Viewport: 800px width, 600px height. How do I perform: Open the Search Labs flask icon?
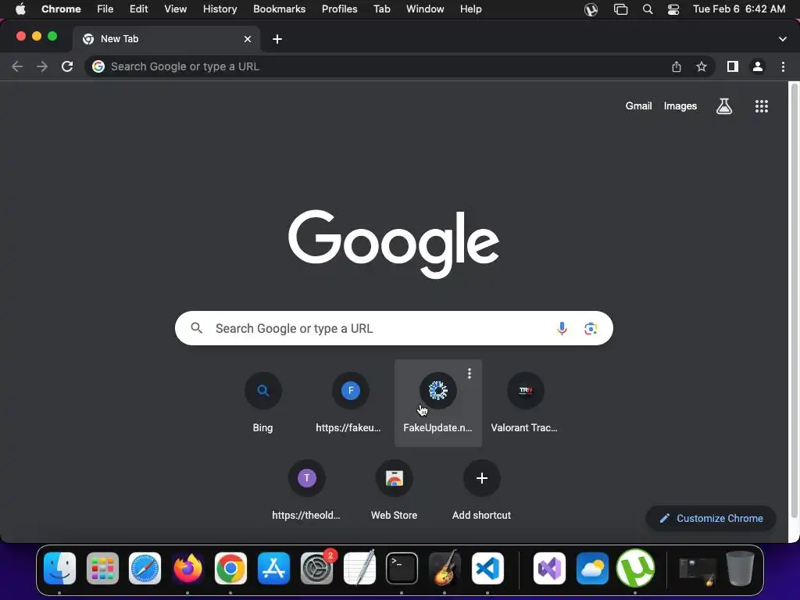(x=724, y=106)
